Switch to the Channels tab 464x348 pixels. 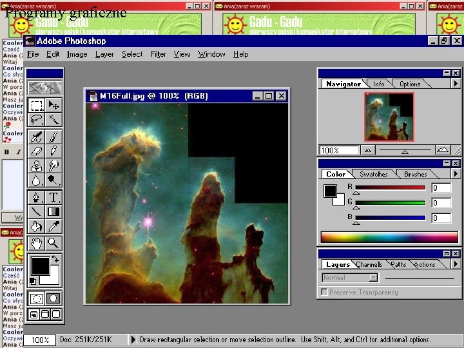369,264
